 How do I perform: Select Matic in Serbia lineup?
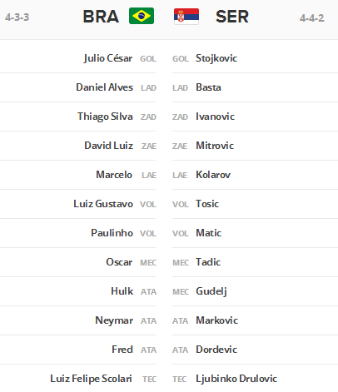[209, 233]
